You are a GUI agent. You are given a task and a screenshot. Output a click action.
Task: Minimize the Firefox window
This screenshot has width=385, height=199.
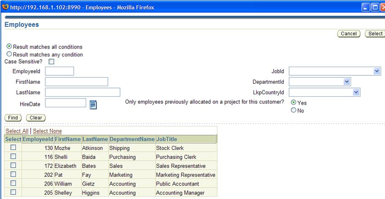(x=366, y=8)
